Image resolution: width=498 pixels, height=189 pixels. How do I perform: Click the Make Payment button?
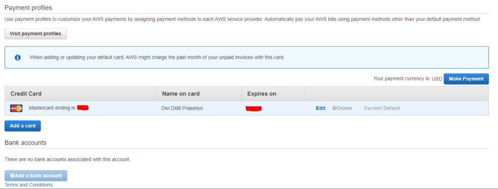(x=466, y=79)
